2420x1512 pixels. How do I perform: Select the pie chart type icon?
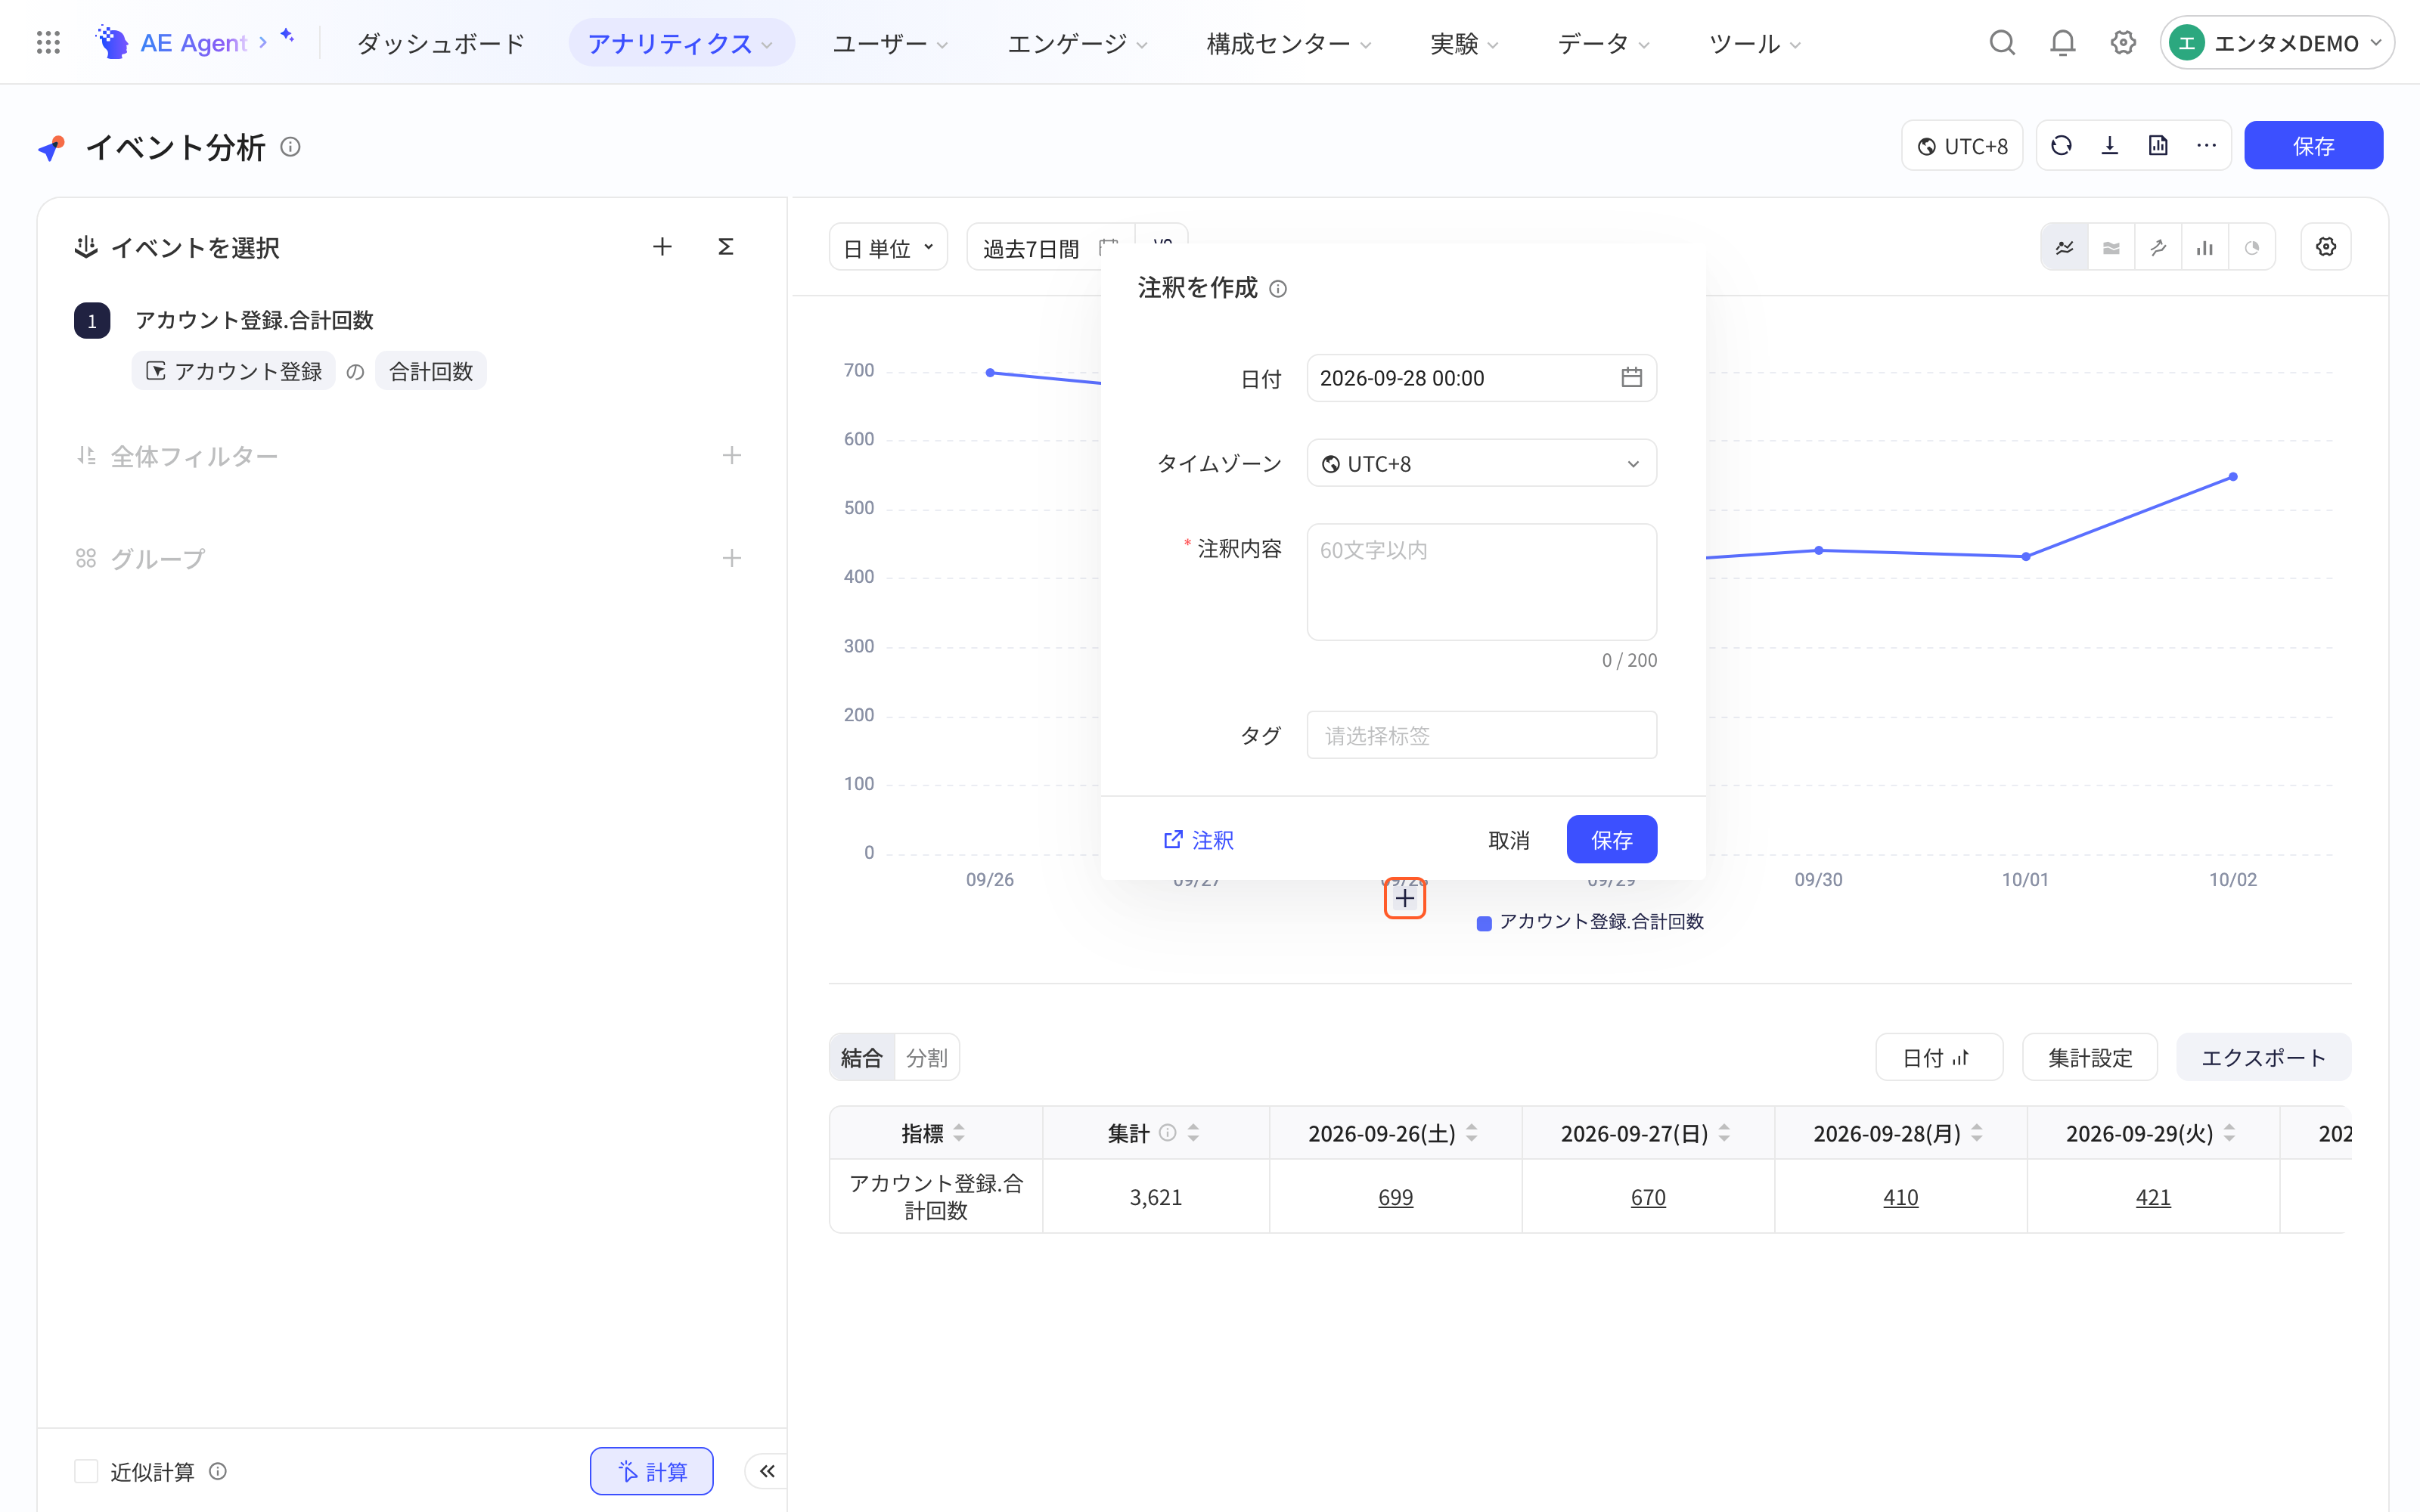2252,247
